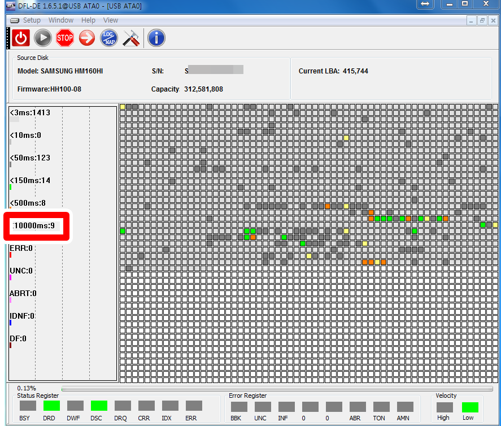Start scan with the gray play button
The width and height of the screenshot is (501, 426).
click(x=43, y=38)
